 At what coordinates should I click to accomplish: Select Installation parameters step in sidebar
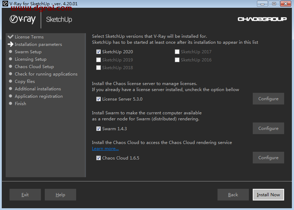tap(38, 44)
